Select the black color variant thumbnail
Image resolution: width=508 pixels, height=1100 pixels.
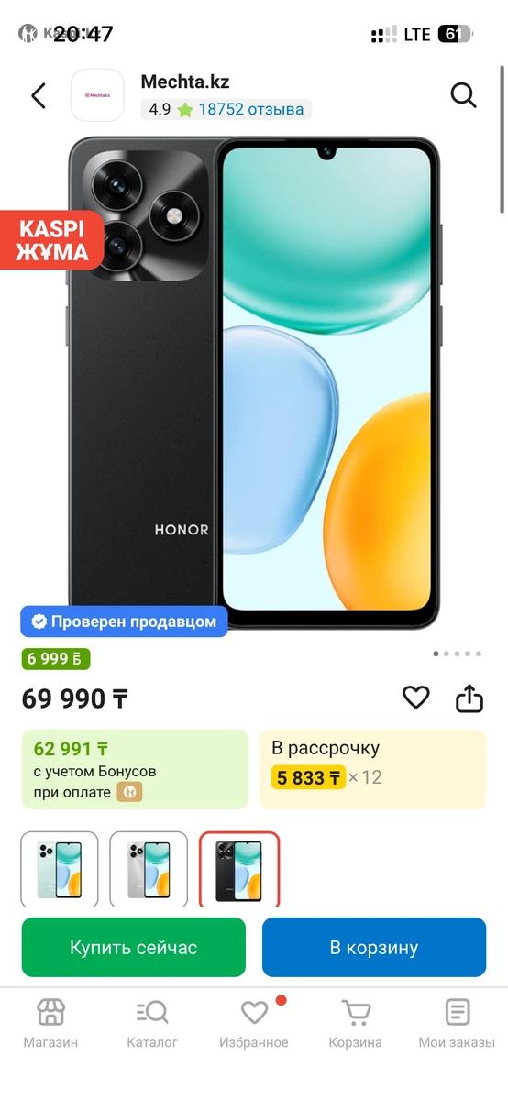click(x=238, y=869)
